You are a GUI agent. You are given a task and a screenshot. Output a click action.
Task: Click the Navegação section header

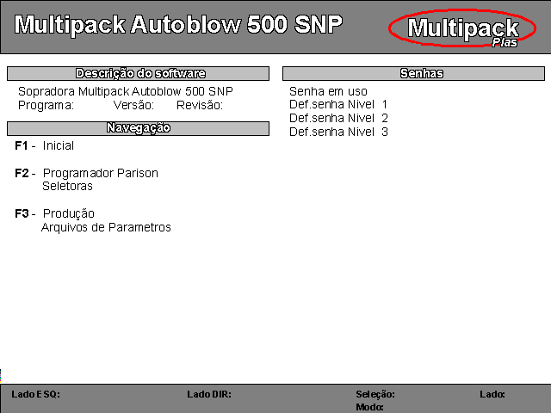(138, 128)
